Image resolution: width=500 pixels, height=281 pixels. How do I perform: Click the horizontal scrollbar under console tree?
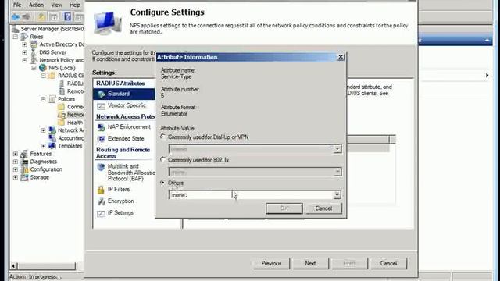point(47,265)
